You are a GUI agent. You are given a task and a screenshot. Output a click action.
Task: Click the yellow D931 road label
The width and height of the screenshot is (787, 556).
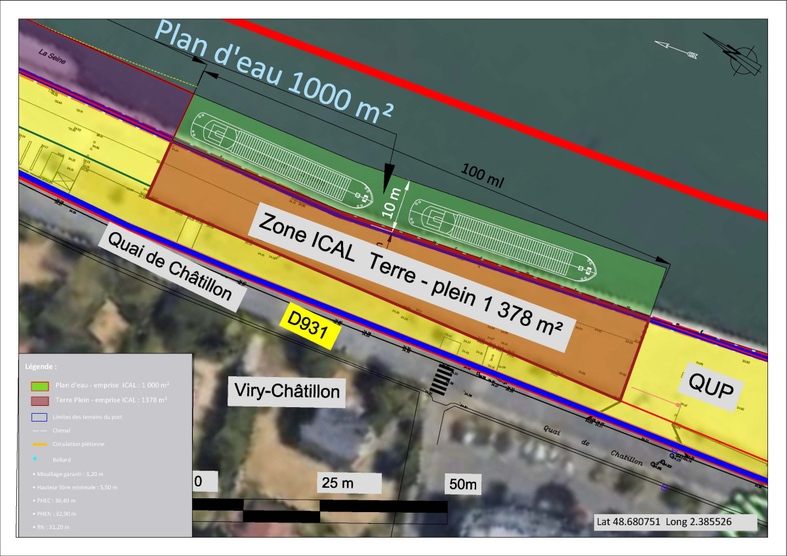[312, 325]
